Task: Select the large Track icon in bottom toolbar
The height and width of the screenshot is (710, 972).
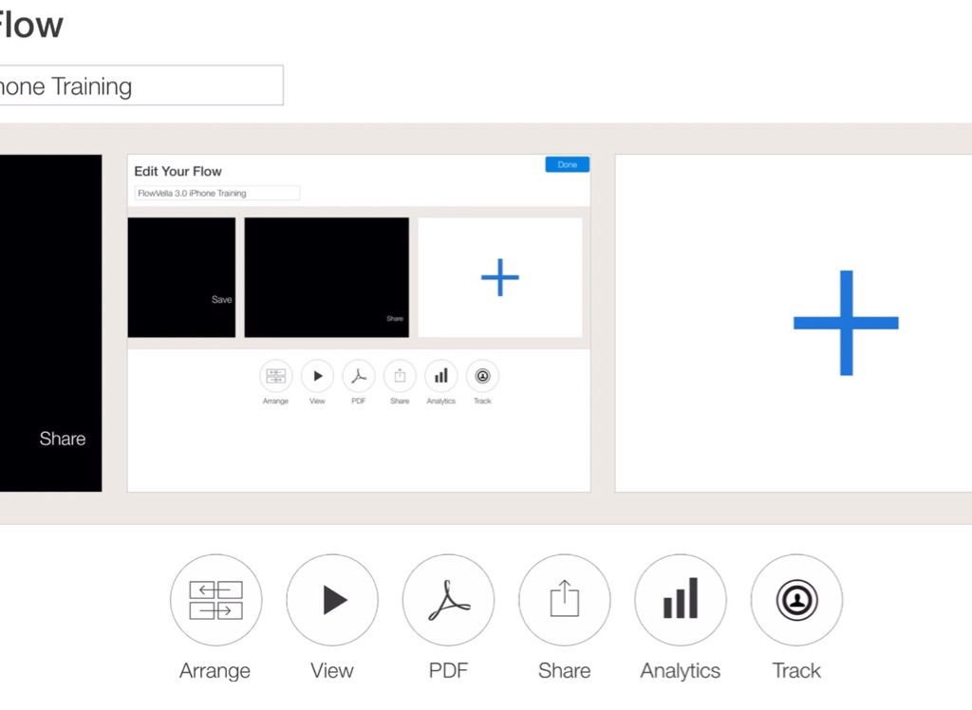Action: pos(796,600)
